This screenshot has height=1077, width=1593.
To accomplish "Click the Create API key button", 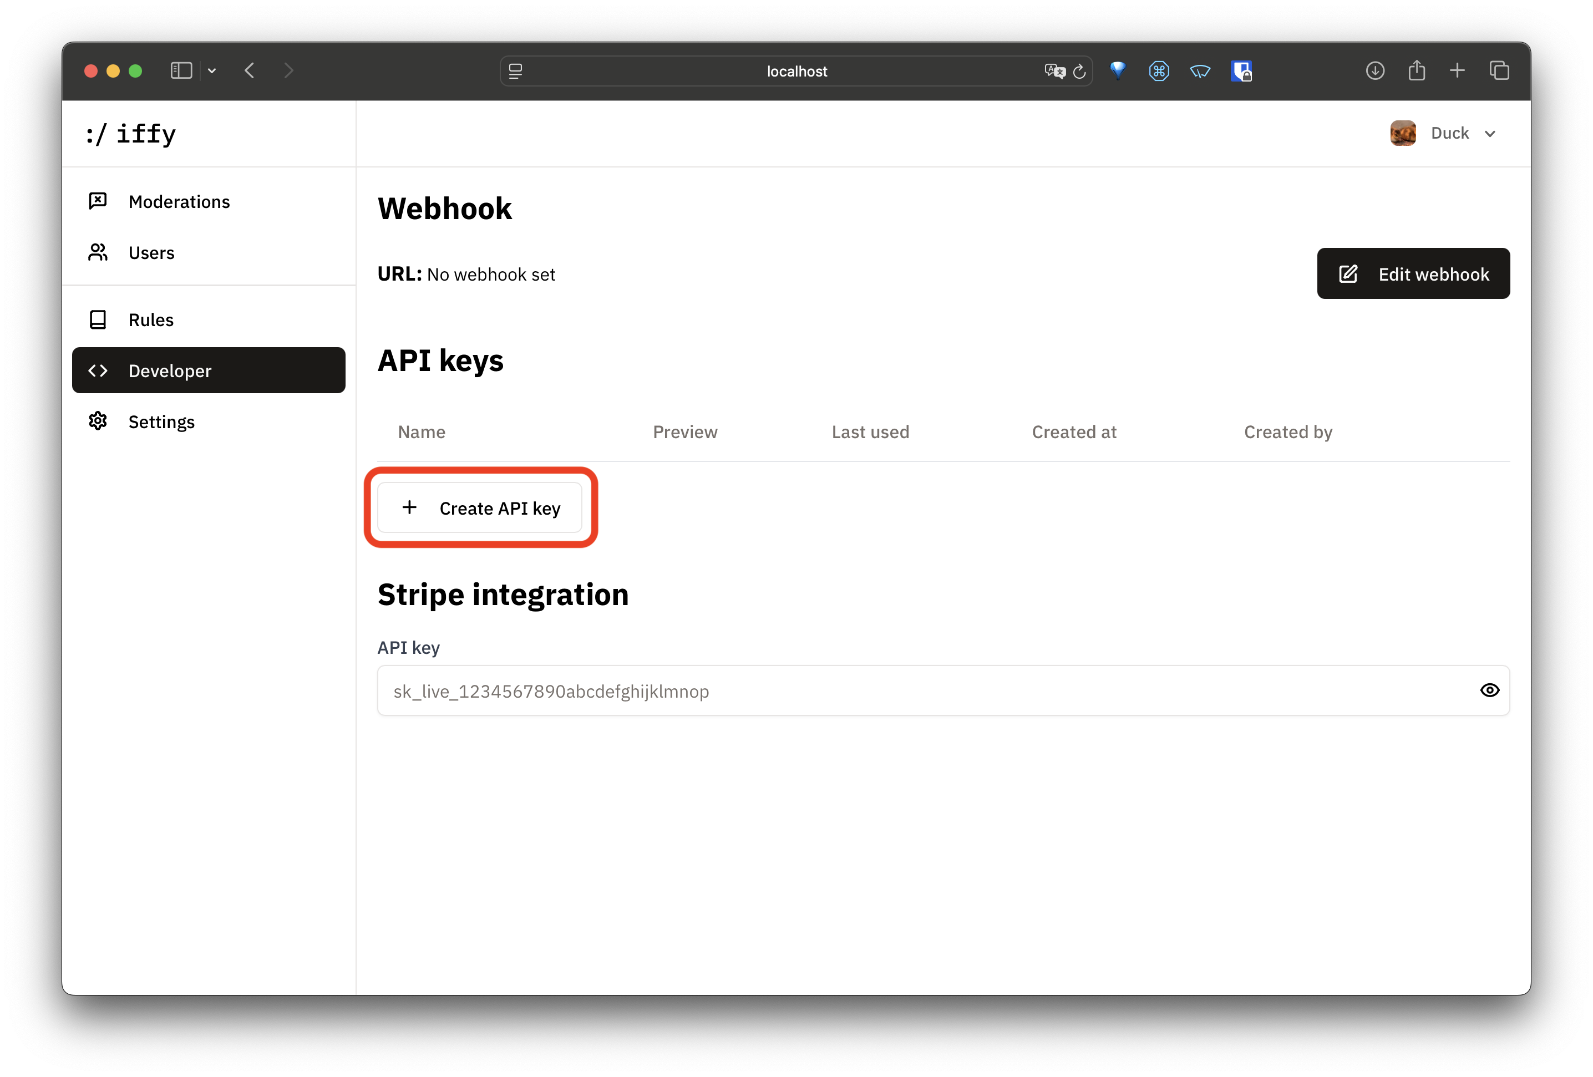I will pyautogui.click(x=481, y=507).
